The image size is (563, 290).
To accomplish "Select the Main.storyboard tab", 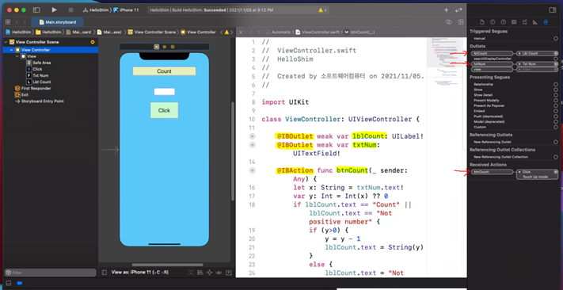I will coord(58,22).
